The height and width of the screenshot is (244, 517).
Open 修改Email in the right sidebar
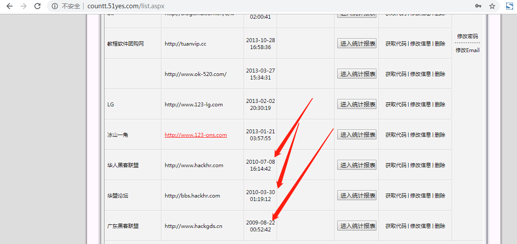click(x=467, y=50)
